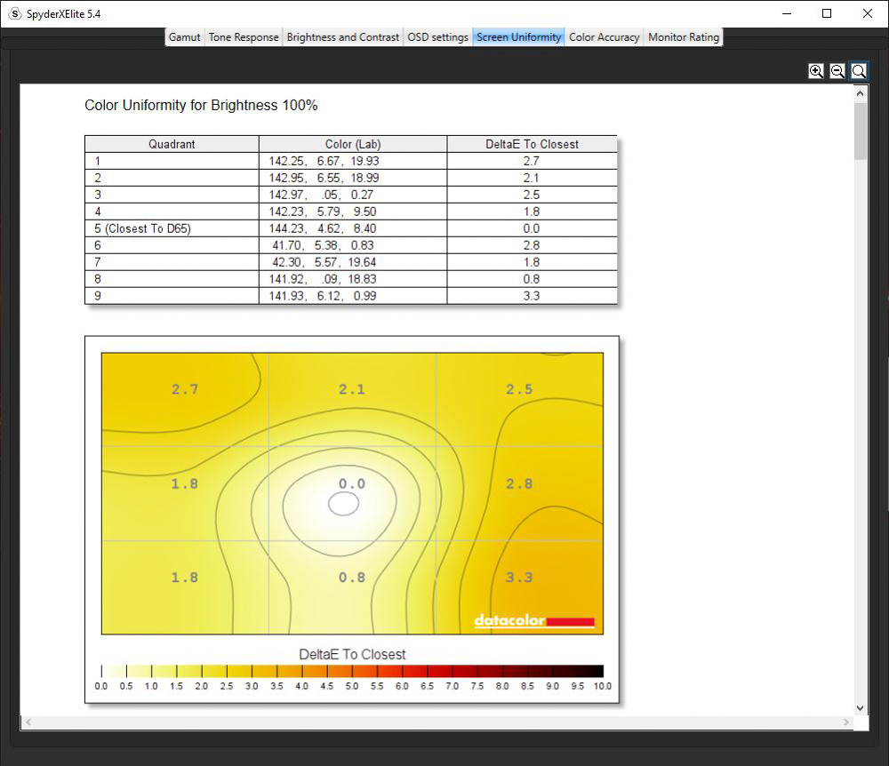
Task: Click Lab value '42.30, 5.57, 19.64'
Action: (x=324, y=262)
